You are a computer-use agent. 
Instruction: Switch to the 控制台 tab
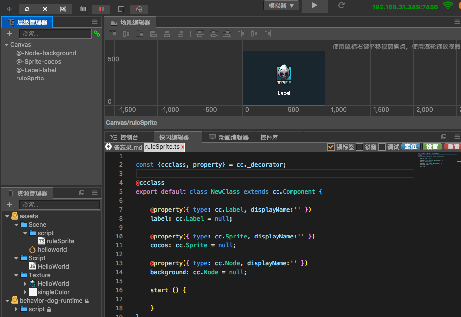[129, 137]
